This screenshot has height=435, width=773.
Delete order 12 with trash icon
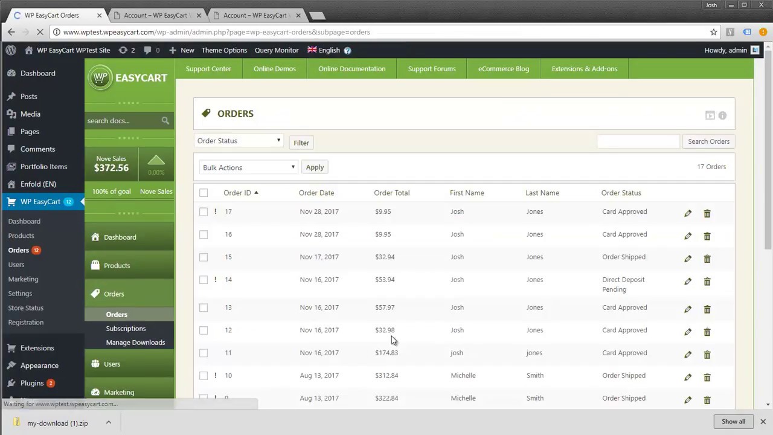coord(707,332)
